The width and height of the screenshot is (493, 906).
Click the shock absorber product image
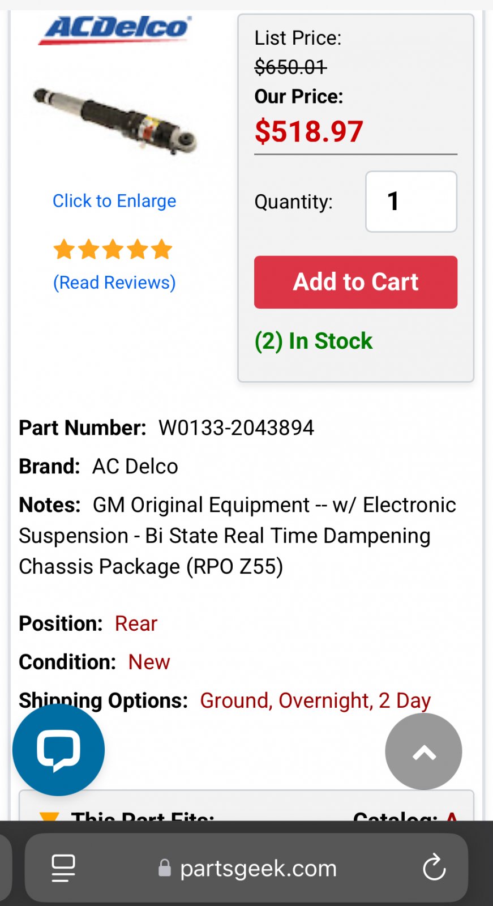coord(115,119)
